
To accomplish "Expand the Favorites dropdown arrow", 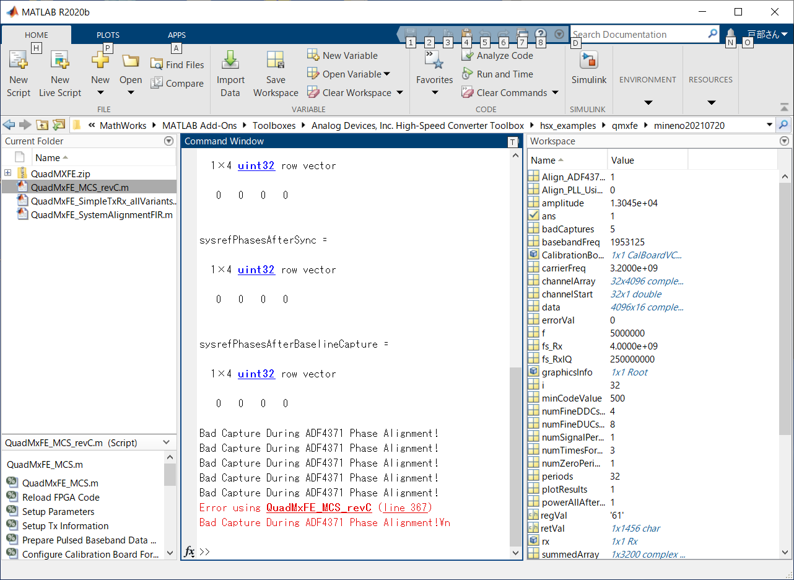I will (x=434, y=93).
